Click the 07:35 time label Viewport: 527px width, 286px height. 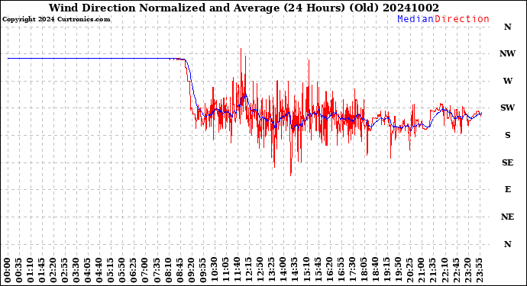pos(157,270)
